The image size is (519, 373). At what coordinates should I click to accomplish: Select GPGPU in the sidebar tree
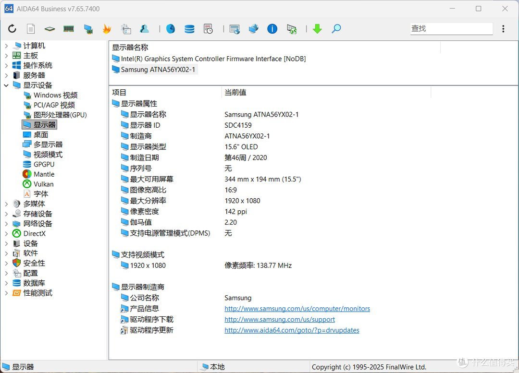(x=44, y=164)
